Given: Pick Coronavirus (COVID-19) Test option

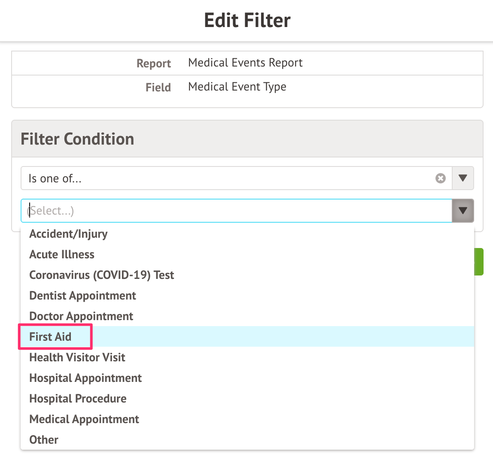Looking at the screenshot, I should [102, 275].
